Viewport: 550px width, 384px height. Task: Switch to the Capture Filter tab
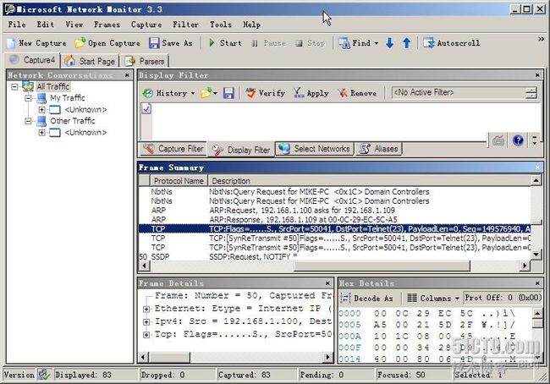tap(173, 149)
